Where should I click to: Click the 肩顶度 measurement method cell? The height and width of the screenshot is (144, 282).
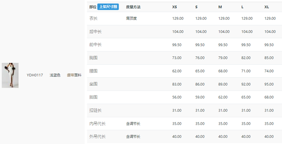[131, 18]
